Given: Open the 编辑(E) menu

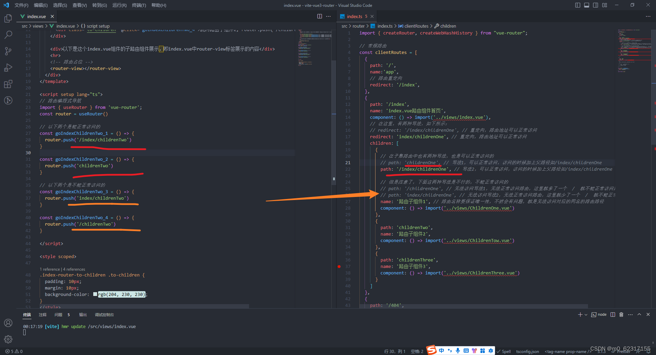Looking at the screenshot, I should pyautogui.click(x=41, y=5).
